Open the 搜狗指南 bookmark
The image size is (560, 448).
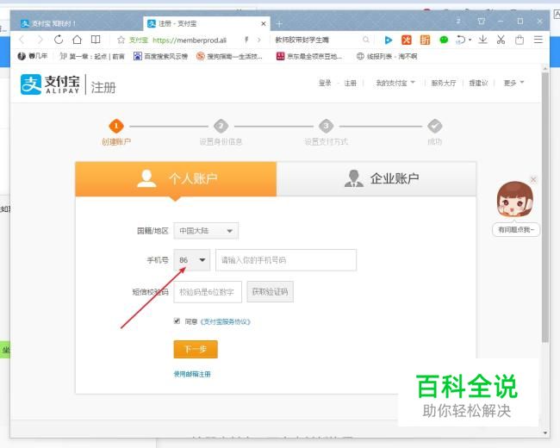click(229, 56)
